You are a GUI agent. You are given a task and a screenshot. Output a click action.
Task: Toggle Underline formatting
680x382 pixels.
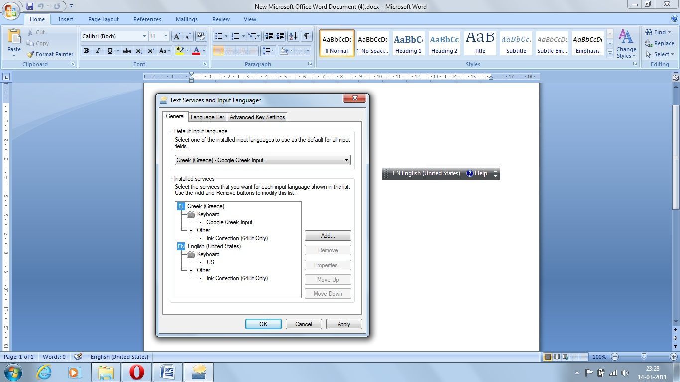(110, 51)
